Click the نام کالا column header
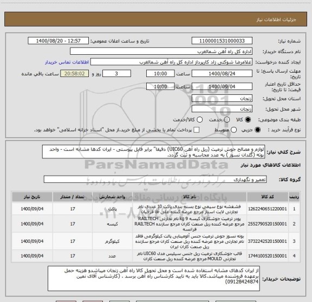312x302 pixels. tap(190, 197)
